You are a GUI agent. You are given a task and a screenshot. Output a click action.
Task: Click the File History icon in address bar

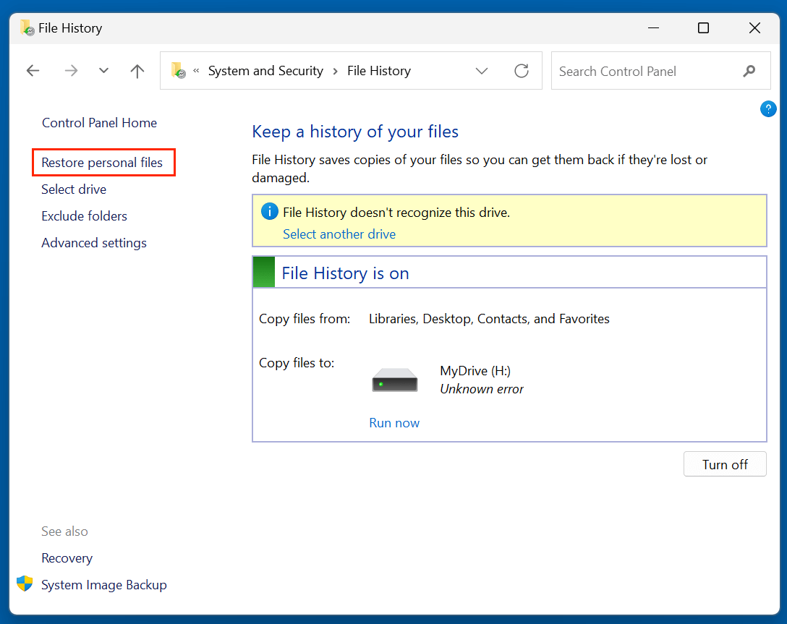click(178, 70)
